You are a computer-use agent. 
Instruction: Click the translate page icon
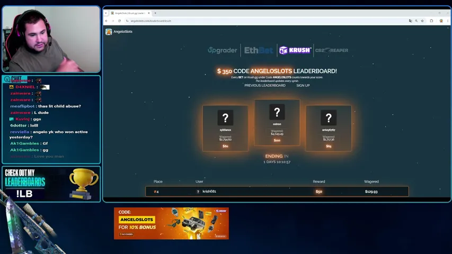point(410,21)
